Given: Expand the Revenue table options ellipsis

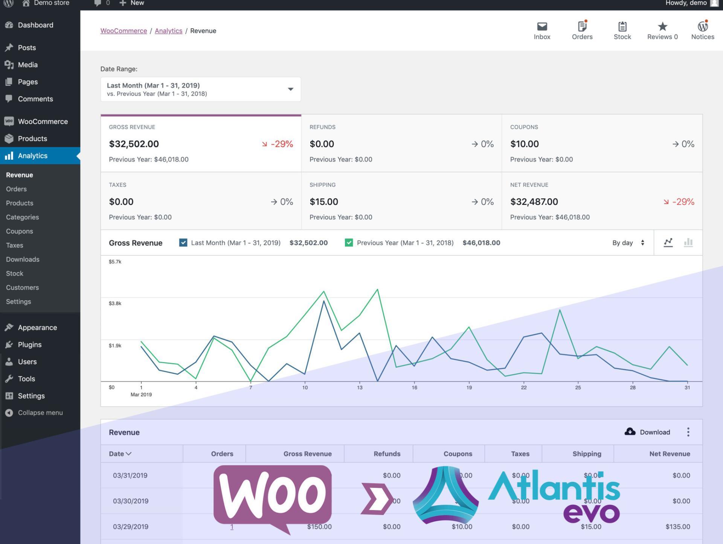Looking at the screenshot, I should [689, 432].
